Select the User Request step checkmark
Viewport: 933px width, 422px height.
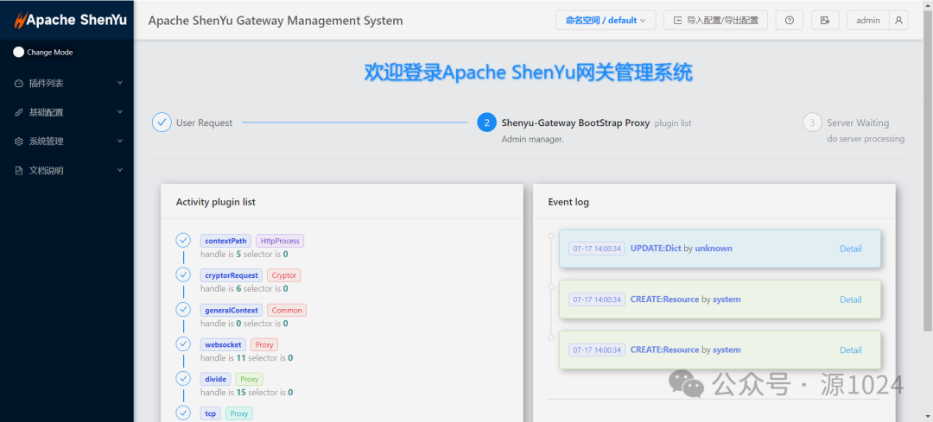(162, 123)
